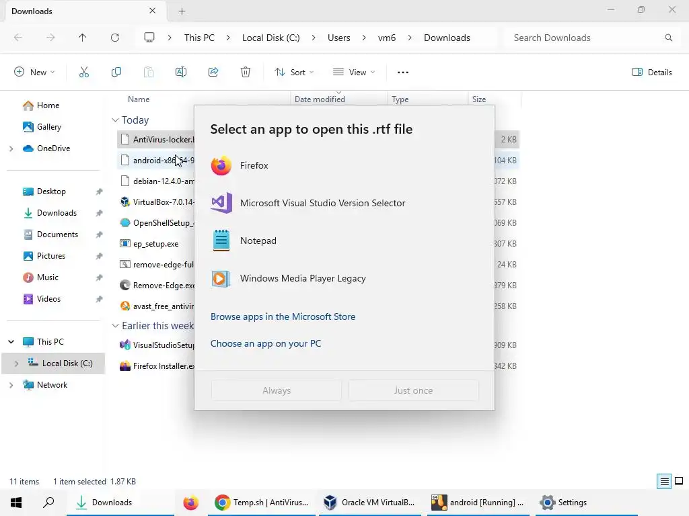Expand Local Disk (C:) in sidebar
Viewport: 689px width, 516px height.
[16, 363]
